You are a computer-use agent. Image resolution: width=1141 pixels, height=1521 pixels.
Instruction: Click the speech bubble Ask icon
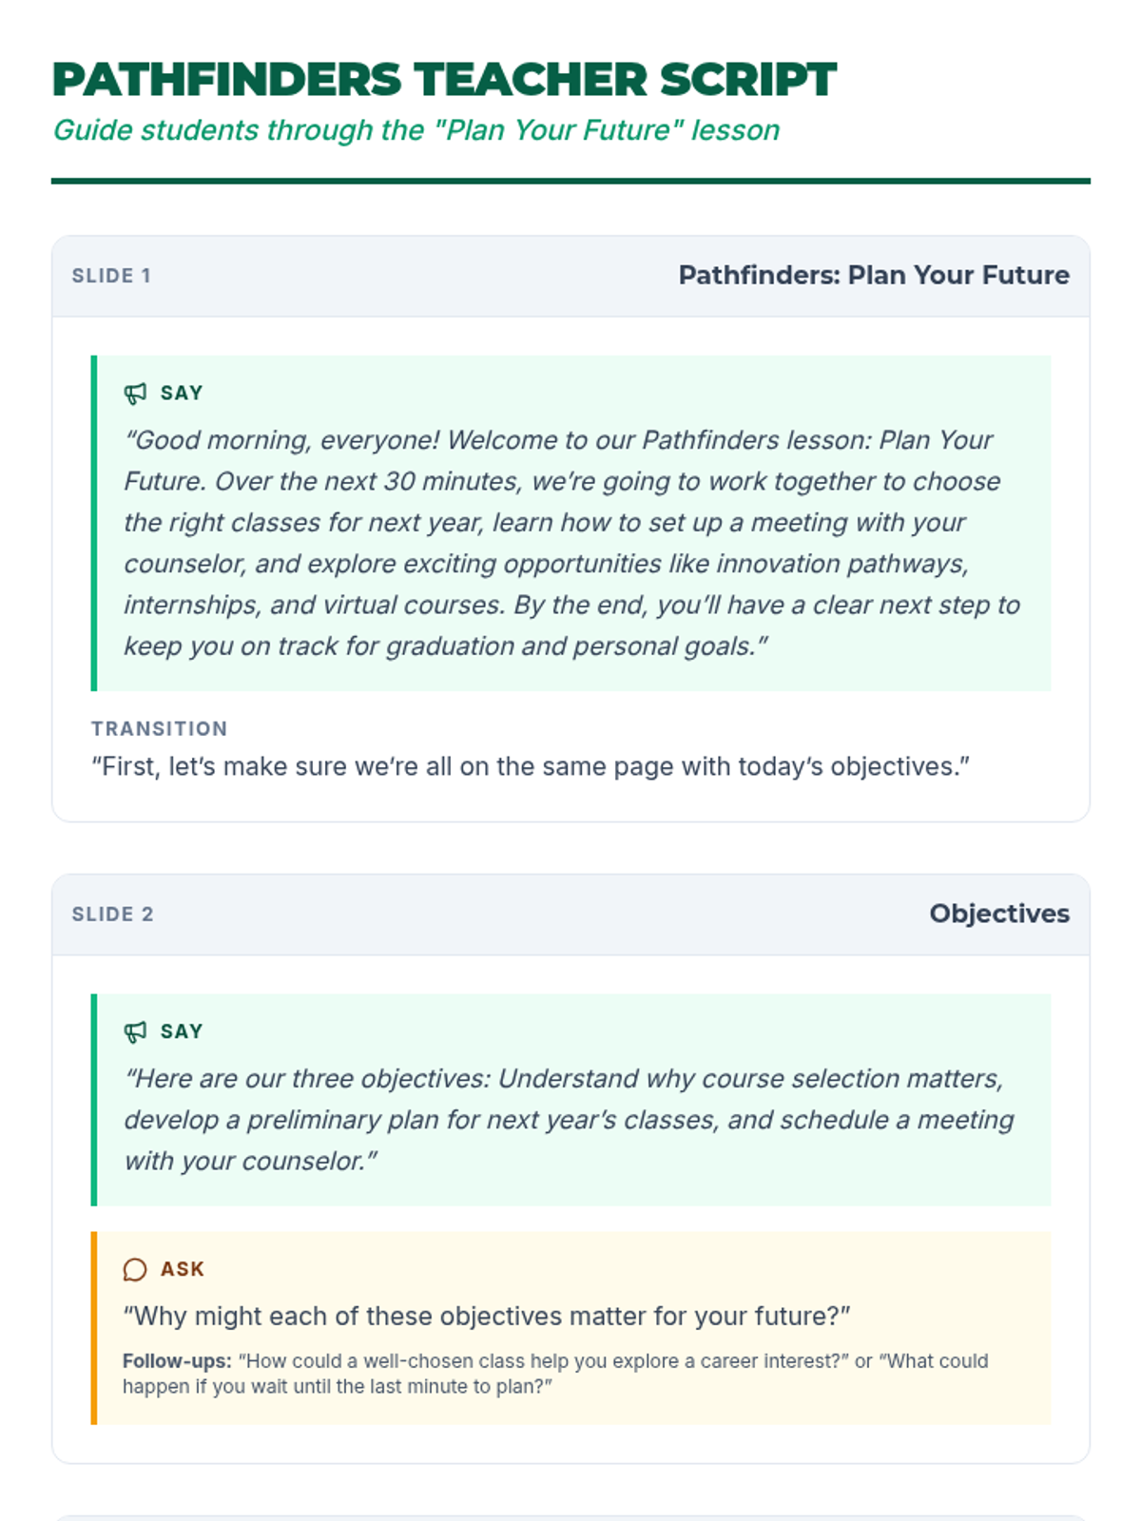click(135, 1270)
